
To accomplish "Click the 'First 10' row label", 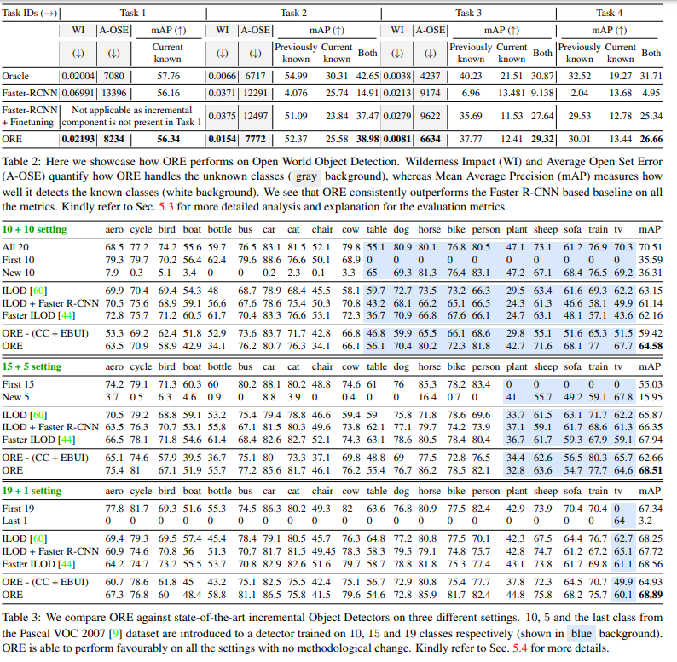I will coord(18,260).
